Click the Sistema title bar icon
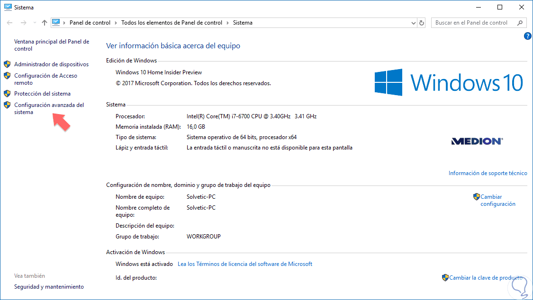533x300 pixels. tap(8, 7)
